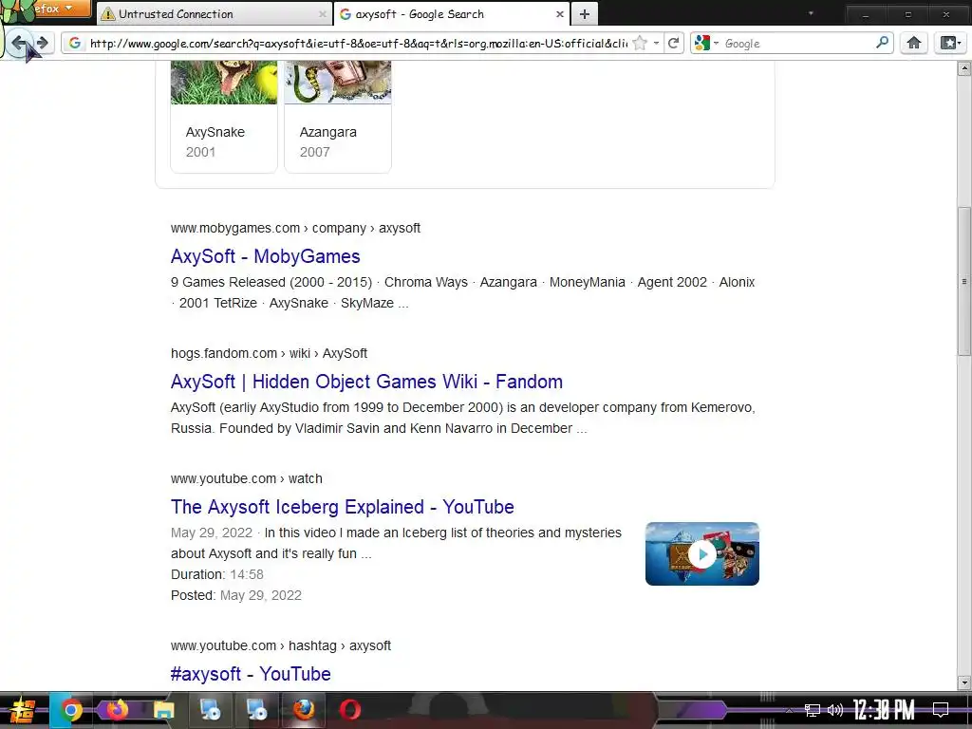Image resolution: width=972 pixels, height=729 pixels.
Task: Open the notification action center icon
Action: [941, 710]
